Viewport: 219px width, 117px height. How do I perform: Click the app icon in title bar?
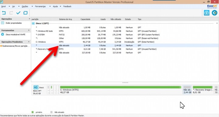[2, 2]
